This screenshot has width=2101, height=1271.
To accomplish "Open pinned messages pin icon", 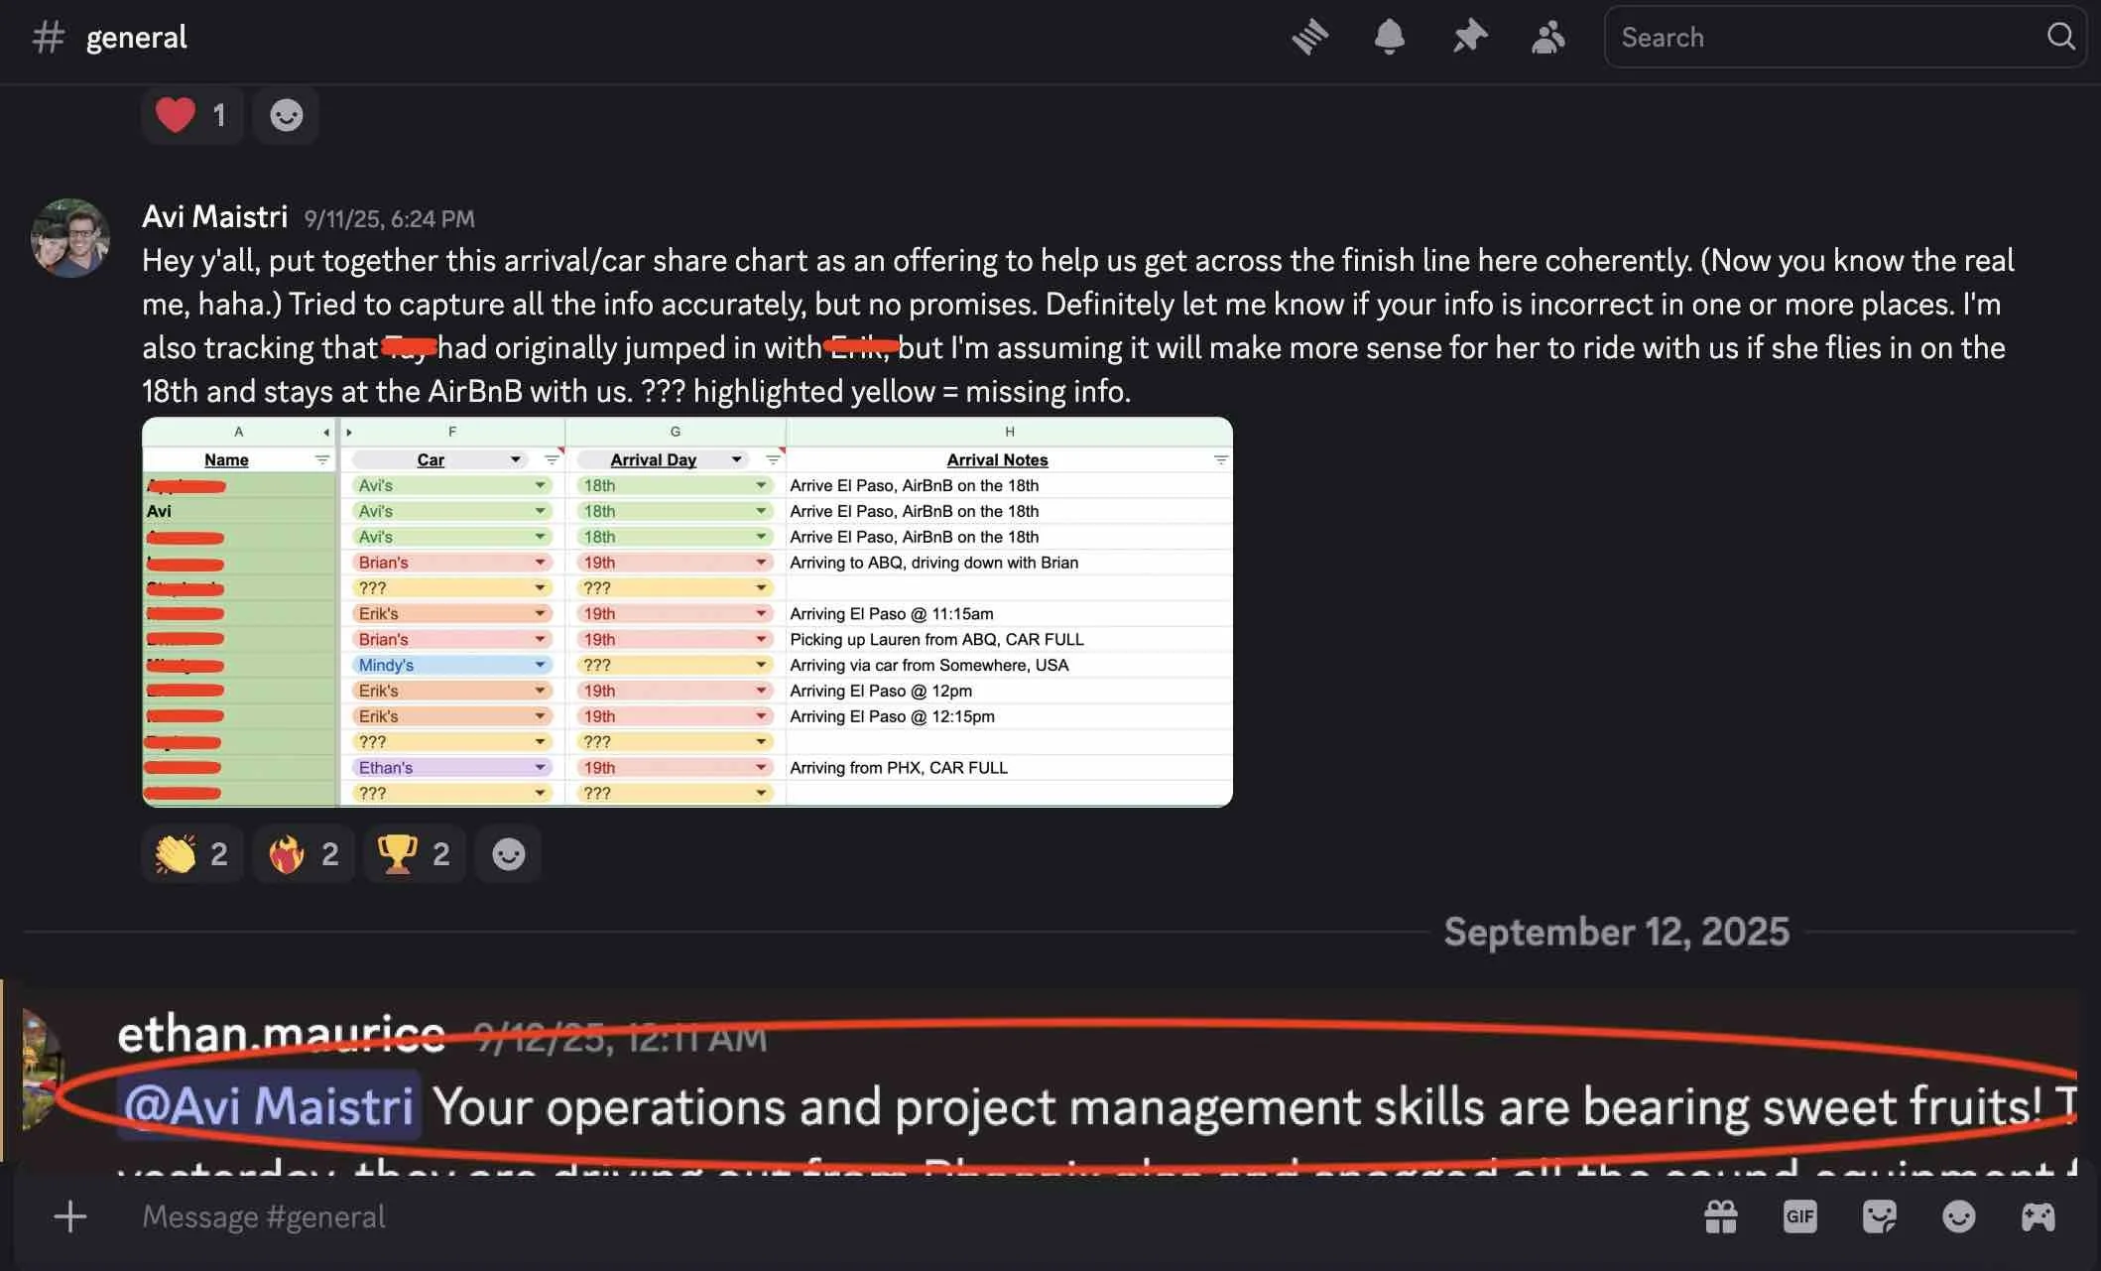I will tap(1469, 38).
